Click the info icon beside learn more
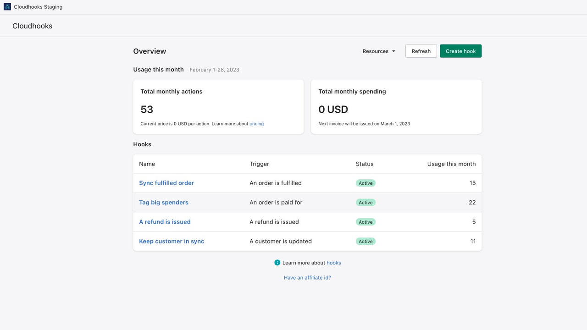 [x=277, y=263]
